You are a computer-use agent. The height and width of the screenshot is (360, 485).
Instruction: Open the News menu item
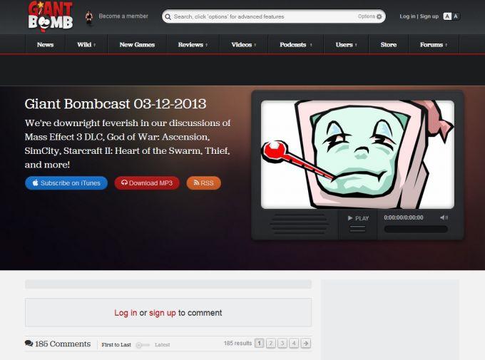(x=45, y=44)
